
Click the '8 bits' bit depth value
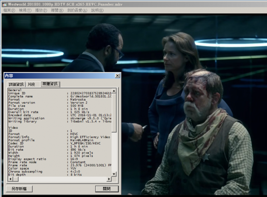pyautogui.click(x=76, y=175)
